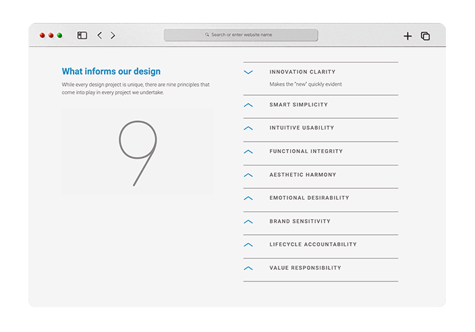This screenshot has width=475, height=332.
Task: Click the What informs our design heading
Action: pyautogui.click(x=111, y=72)
